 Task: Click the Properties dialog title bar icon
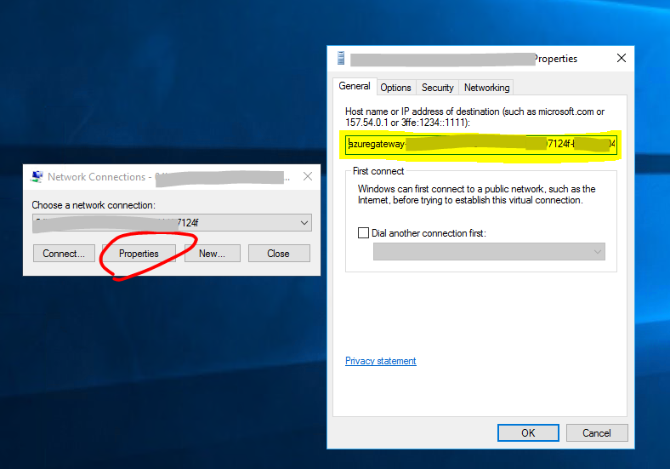[x=342, y=59]
